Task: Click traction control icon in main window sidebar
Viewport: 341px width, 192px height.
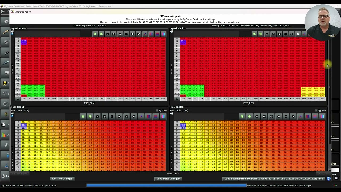Action: click(x=5, y=83)
